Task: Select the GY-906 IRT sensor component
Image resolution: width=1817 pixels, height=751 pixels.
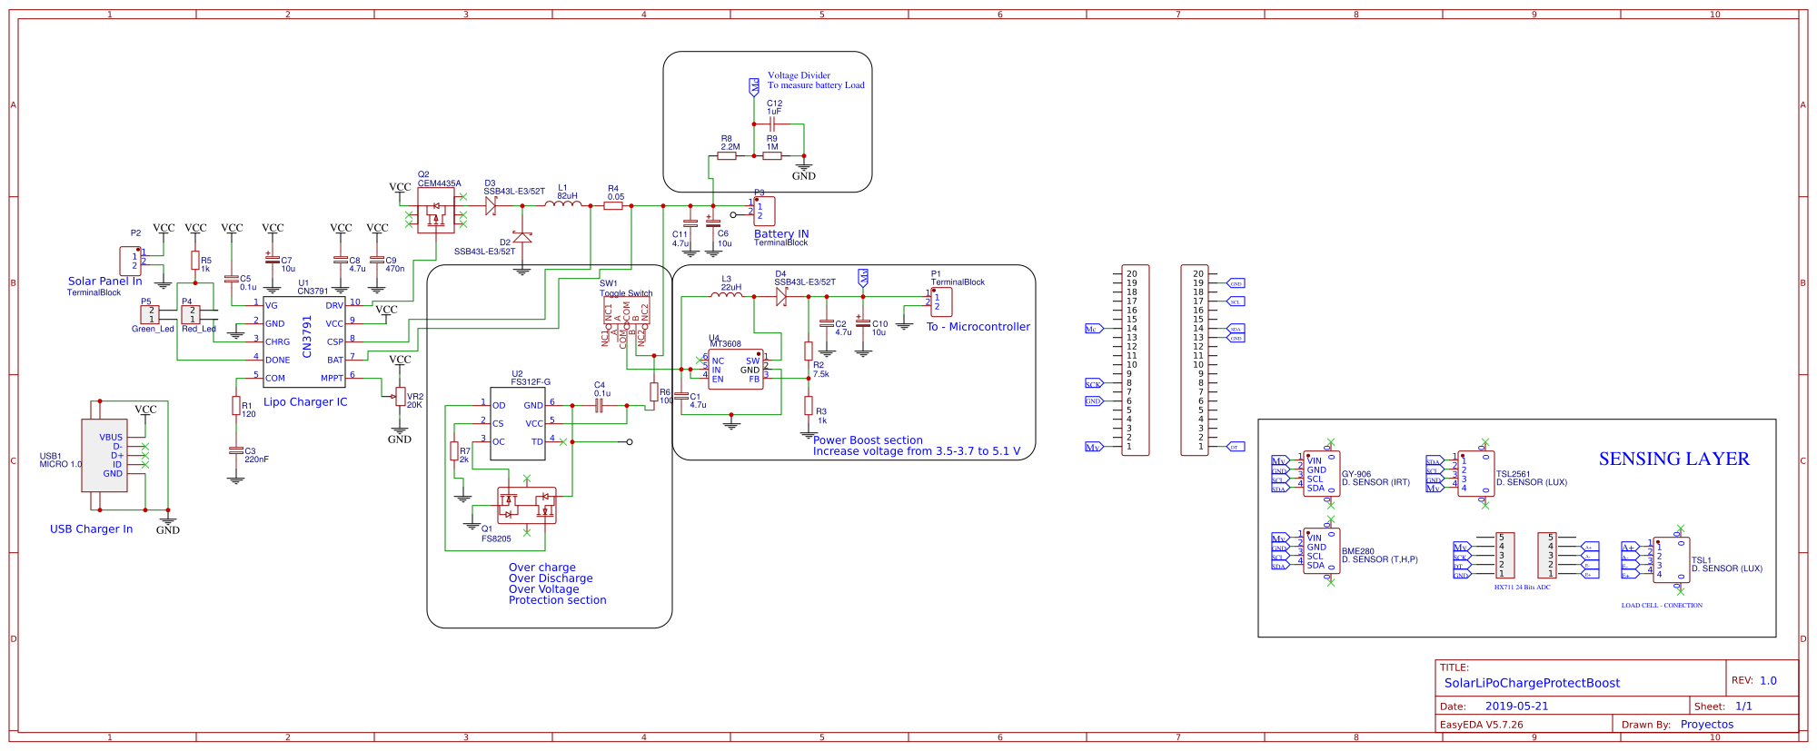Action: click(x=1321, y=474)
